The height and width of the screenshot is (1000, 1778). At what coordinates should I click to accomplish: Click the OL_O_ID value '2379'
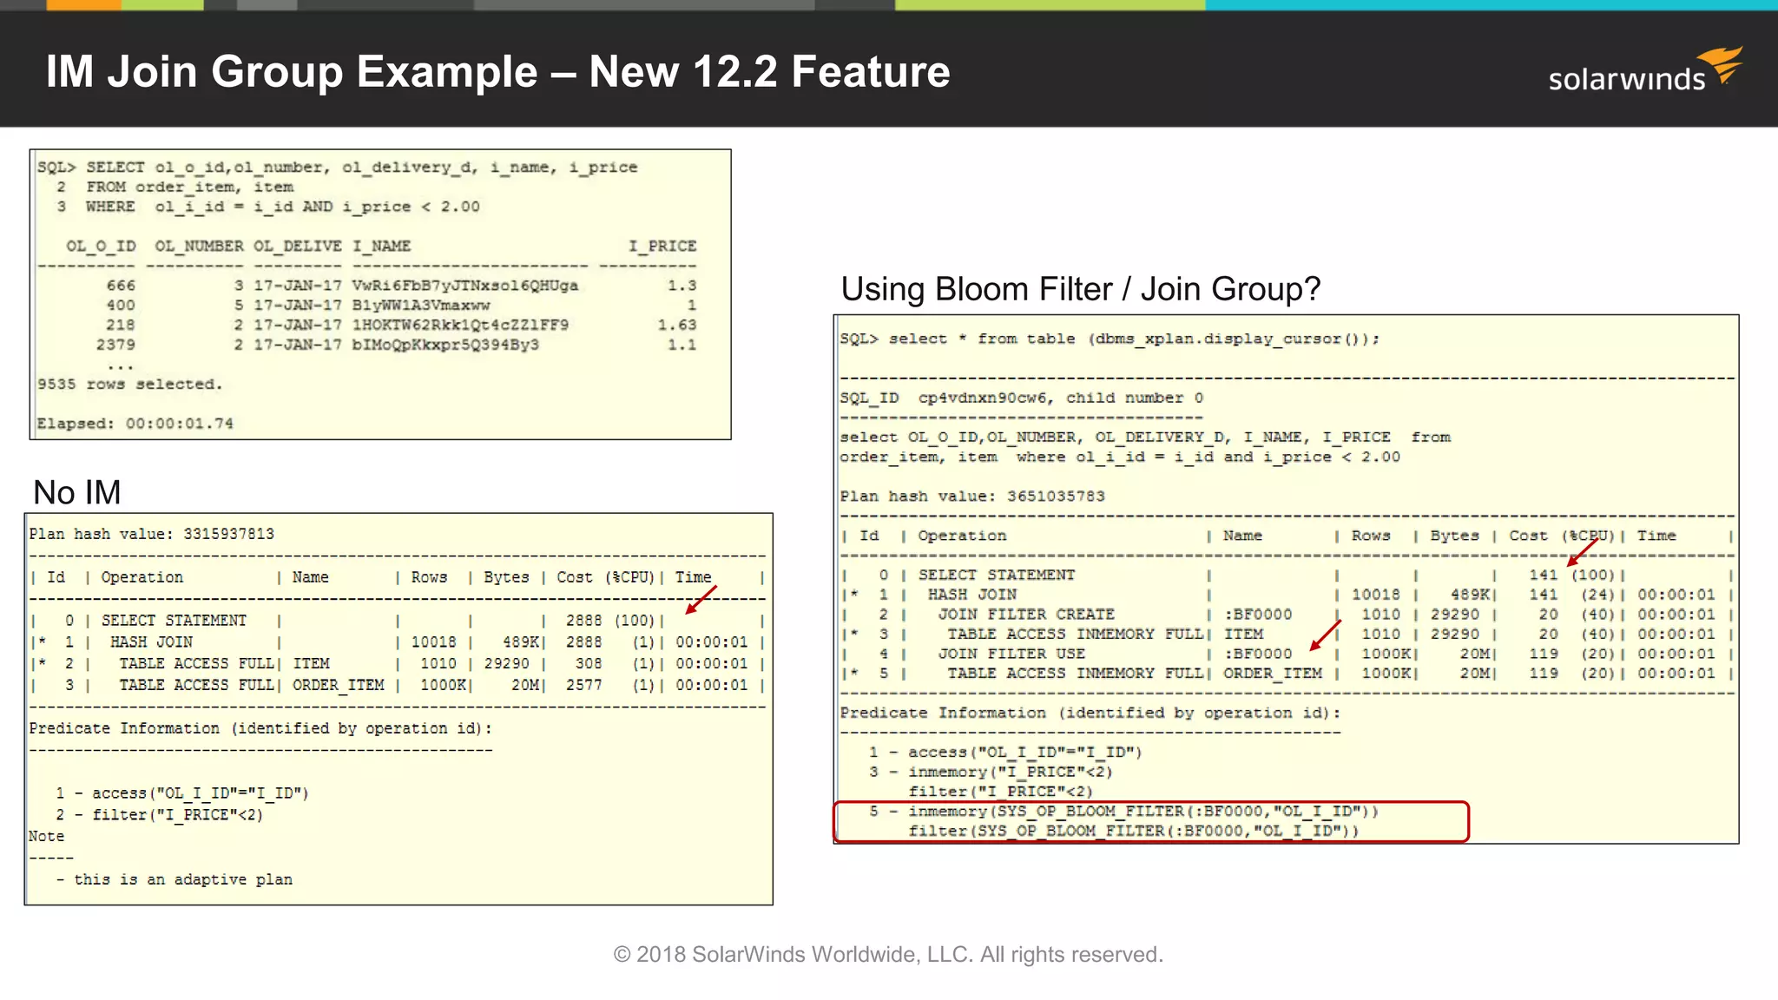point(115,345)
